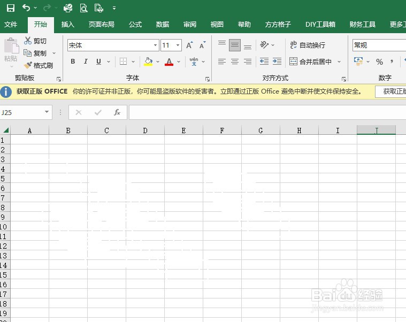Click the Copy icon
The height and width of the screenshot is (322, 406).
click(27, 53)
